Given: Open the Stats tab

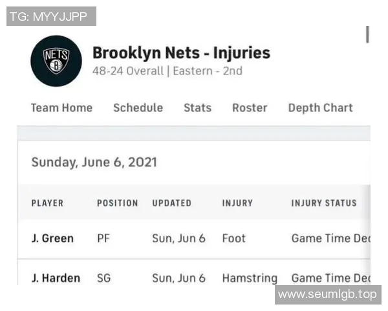Looking at the screenshot, I should (197, 108).
